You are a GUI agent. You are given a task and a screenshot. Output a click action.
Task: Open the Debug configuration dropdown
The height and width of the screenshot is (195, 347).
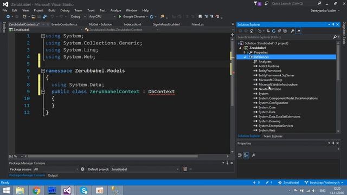pos(78,17)
